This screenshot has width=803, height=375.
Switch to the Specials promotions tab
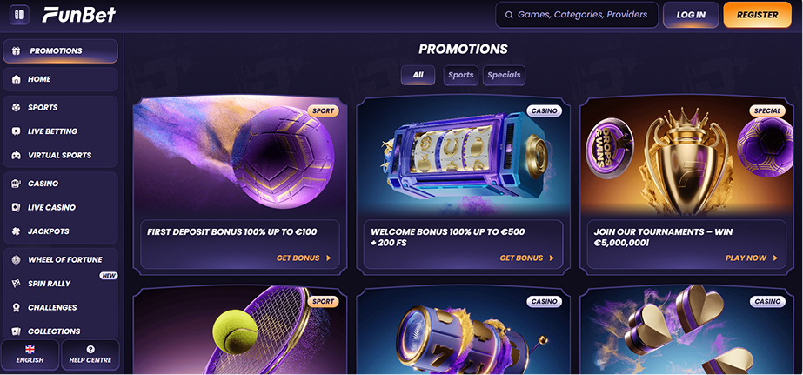pos(504,75)
